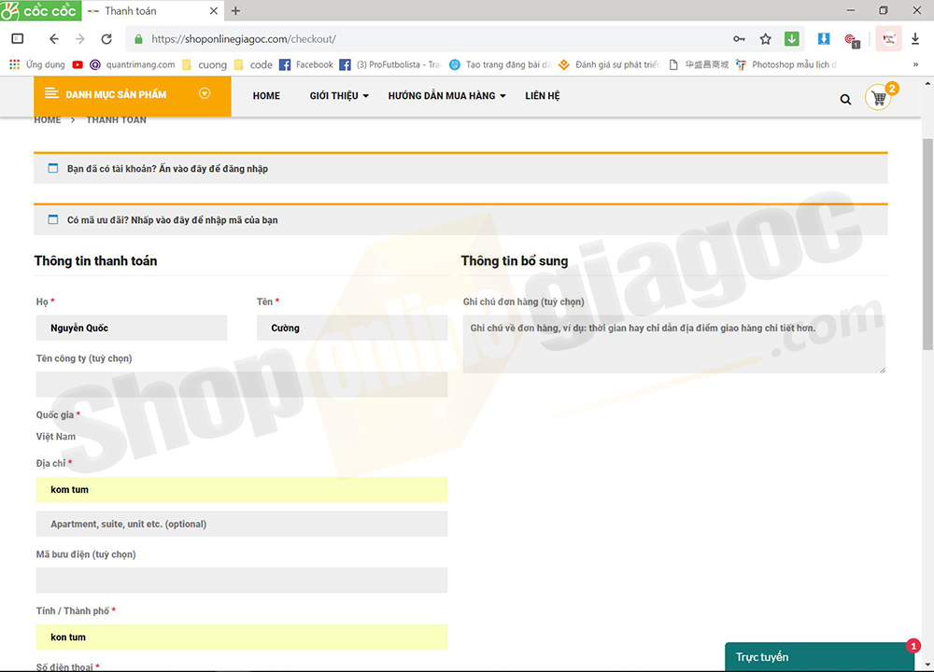Reload the page with refresh icon
This screenshot has width=934, height=672.
(106, 39)
